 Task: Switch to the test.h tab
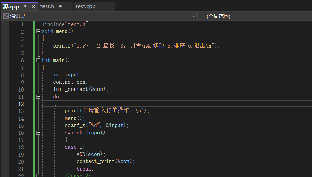tap(47, 6)
